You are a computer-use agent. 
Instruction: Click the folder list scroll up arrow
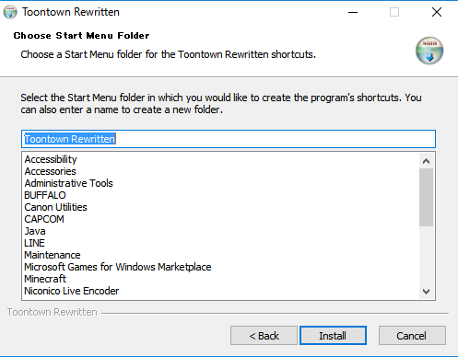coord(426,161)
